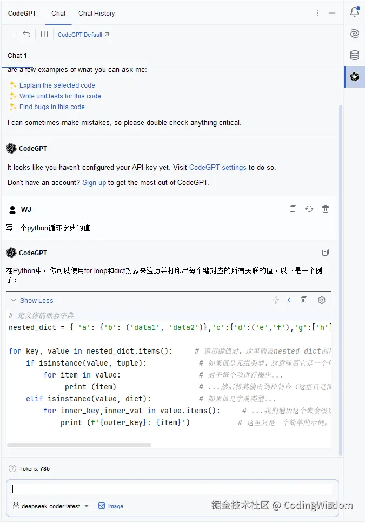Click the undo arrow toolbar icon
This screenshot has width=365, height=523.
[26, 34]
